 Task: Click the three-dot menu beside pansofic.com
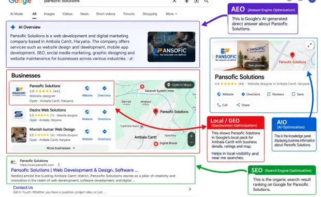click(x=59, y=165)
